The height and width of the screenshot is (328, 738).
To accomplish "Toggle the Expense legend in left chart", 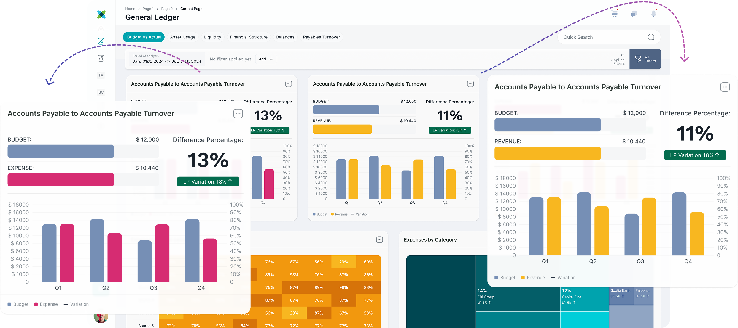I will (x=46, y=304).
